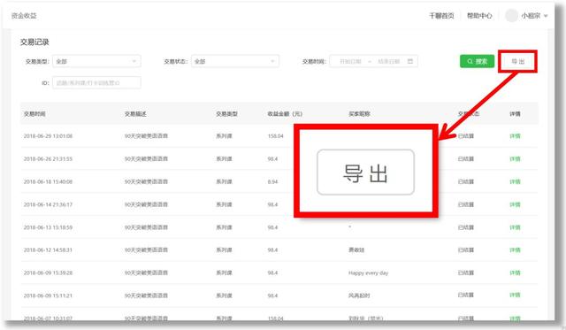Image resolution: width=566 pixels, height=330 pixels.
Task: Open the 交易状态 dropdown
Action: pyautogui.click(x=235, y=61)
